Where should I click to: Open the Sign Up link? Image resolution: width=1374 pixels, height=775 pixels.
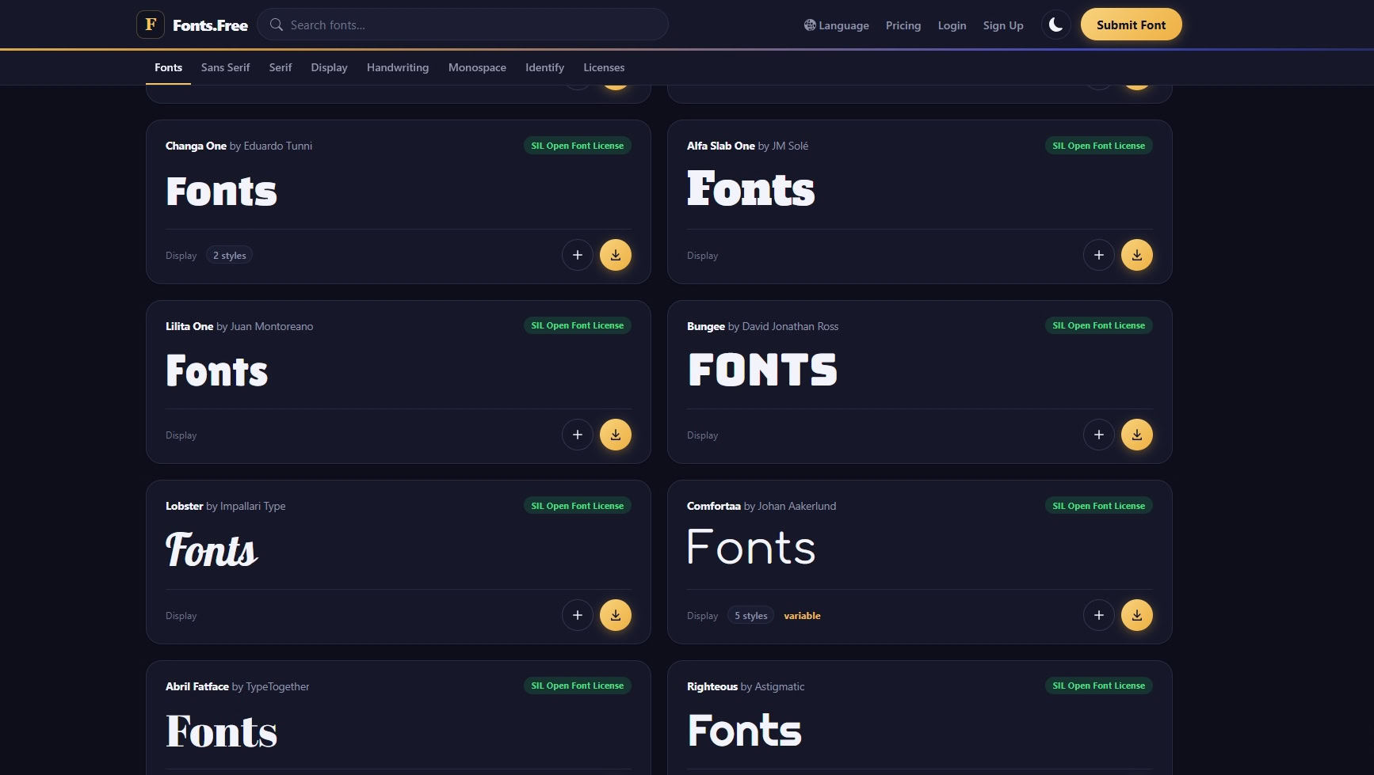coord(1003,25)
